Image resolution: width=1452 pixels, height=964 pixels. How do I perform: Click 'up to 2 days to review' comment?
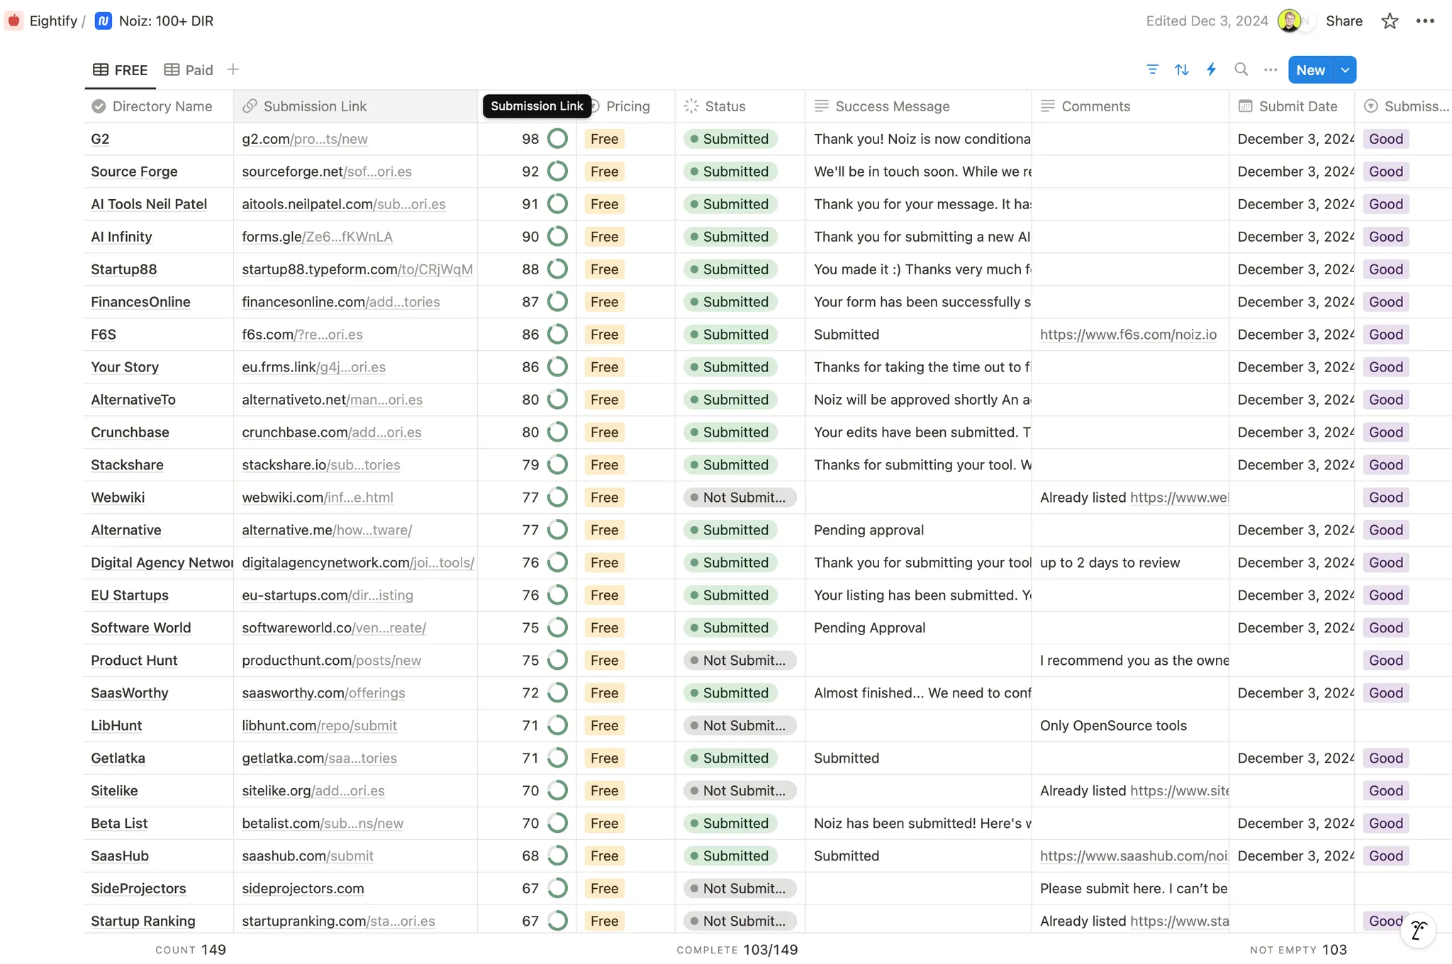pyautogui.click(x=1110, y=563)
